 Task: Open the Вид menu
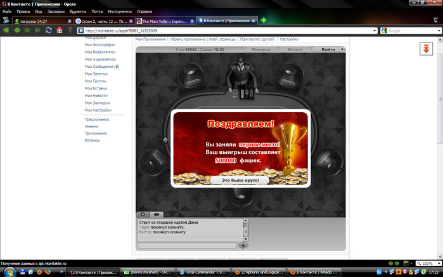pyautogui.click(x=39, y=11)
